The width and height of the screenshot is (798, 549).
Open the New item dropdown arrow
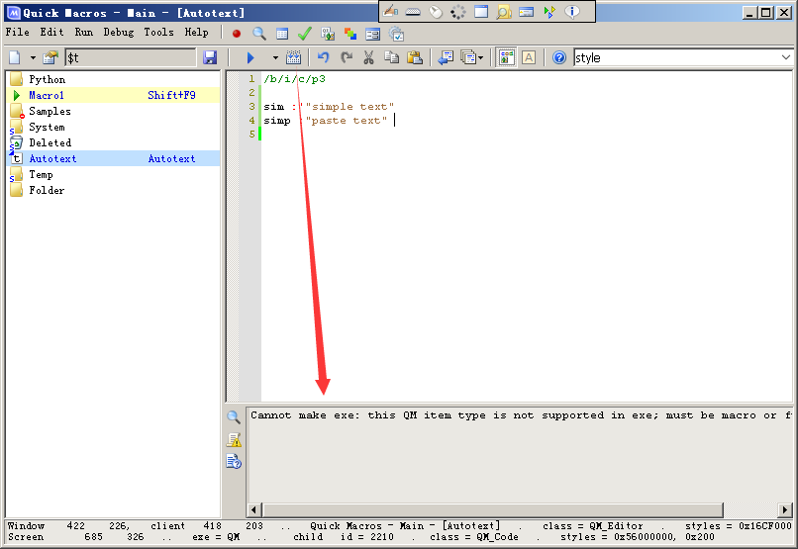click(33, 58)
